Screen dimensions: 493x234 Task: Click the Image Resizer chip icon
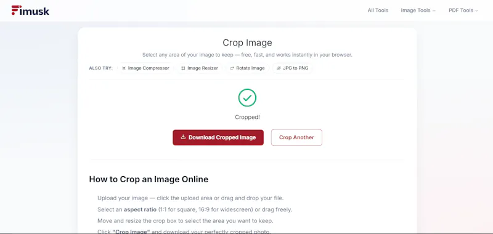click(183, 68)
